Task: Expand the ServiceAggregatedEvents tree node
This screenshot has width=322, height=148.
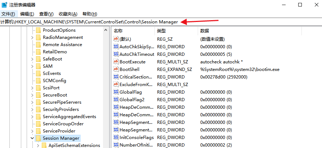Action: [32, 117]
